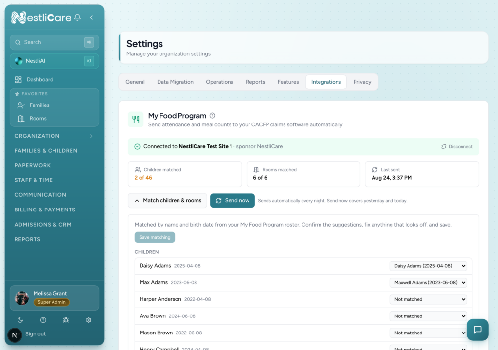Click the "Aug 24, 3:37 PM" timestamp
The height and width of the screenshot is (350, 498).
pos(391,178)
